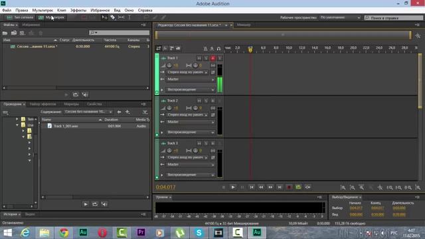The height and width of the screenshot is (239, 425).
Task: Mute Track 1 with the M button
Action: point(199,58)
